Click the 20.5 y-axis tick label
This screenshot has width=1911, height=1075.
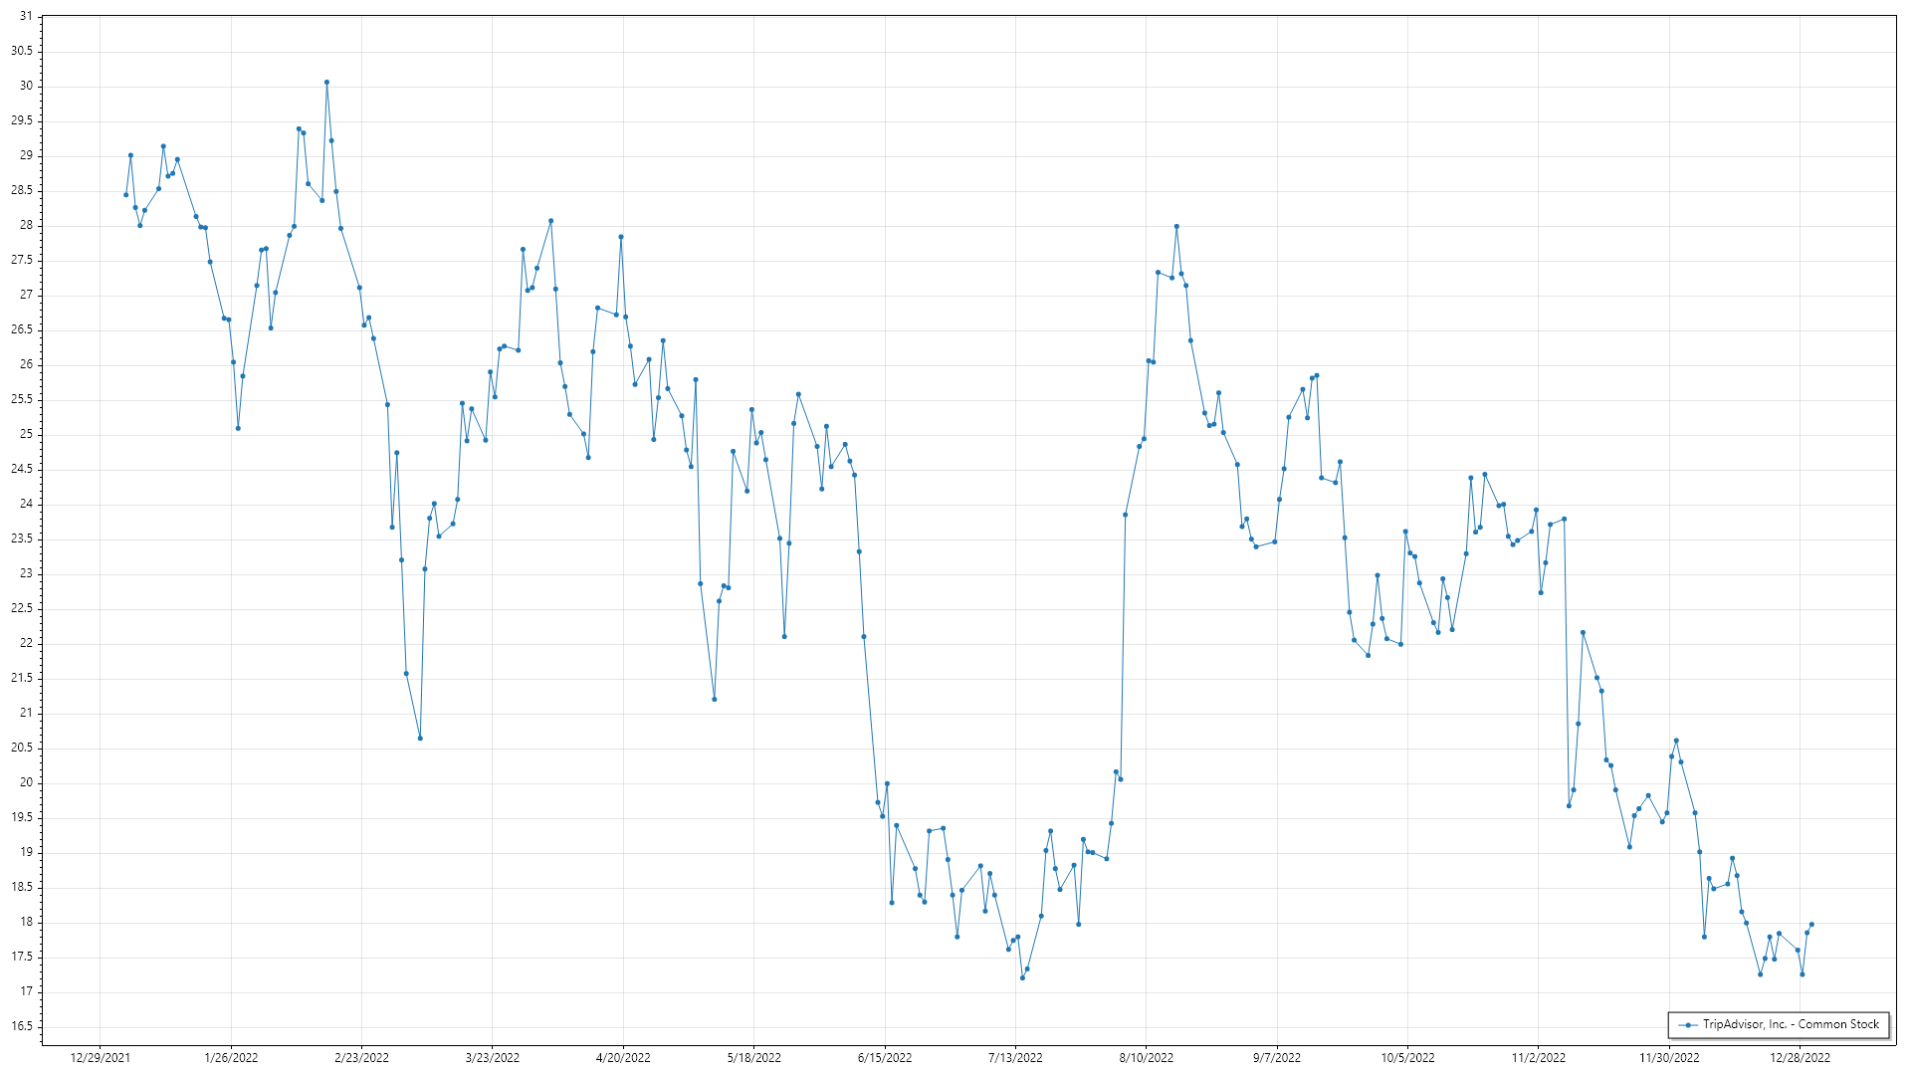pyautogui.click(x=22, y=748)
